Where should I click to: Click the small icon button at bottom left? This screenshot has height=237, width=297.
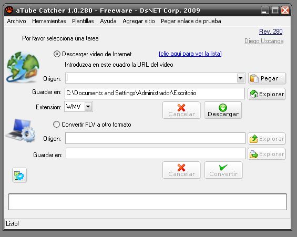pos(19,175)
